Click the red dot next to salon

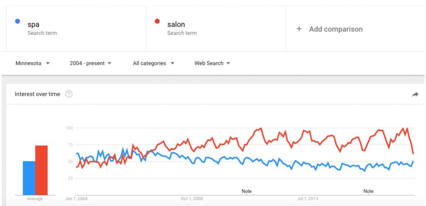157,21
